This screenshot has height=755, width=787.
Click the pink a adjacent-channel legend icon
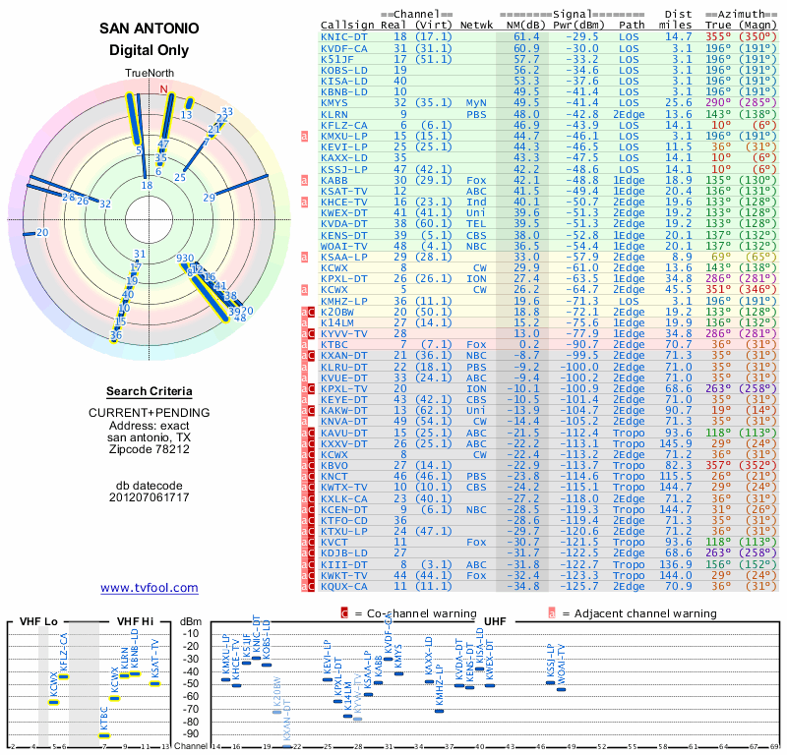coord(552,613)
